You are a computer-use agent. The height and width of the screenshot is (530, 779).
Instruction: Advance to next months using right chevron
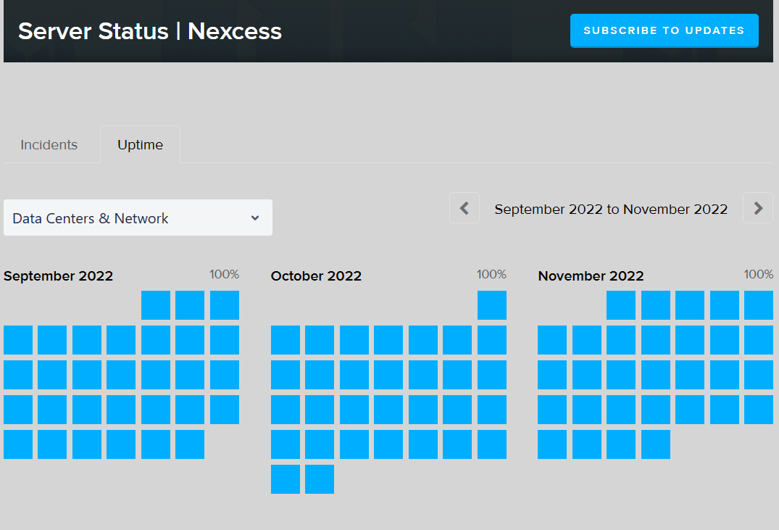click(x=757, y=208)
